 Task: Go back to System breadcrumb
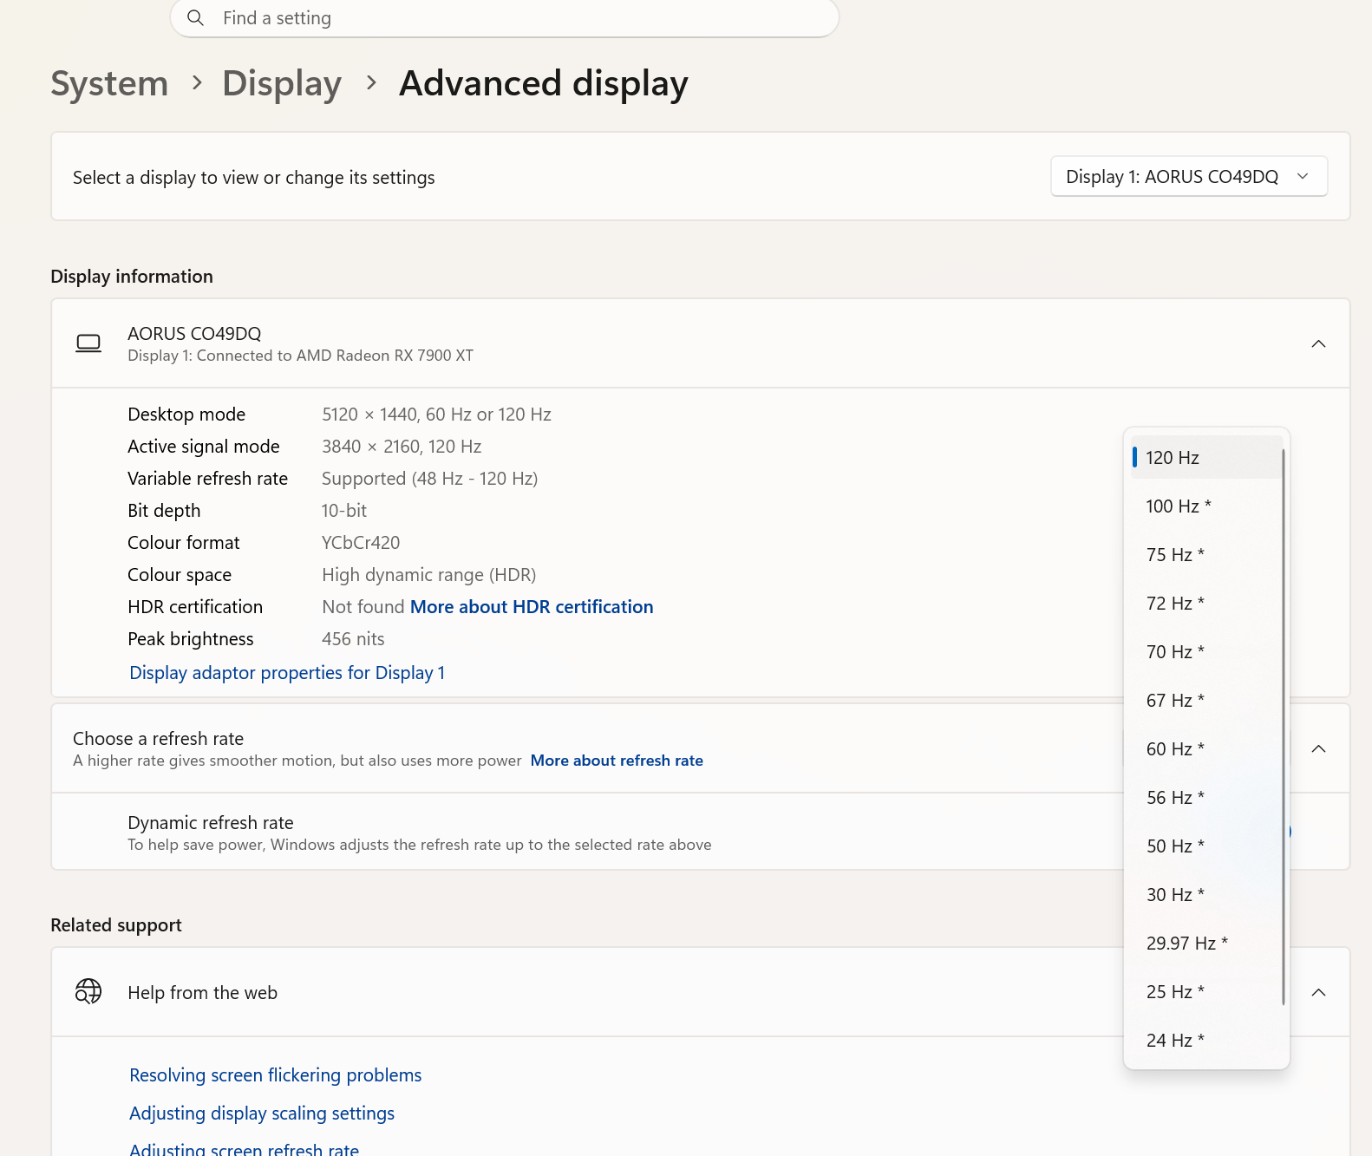(x=109, y=83)
